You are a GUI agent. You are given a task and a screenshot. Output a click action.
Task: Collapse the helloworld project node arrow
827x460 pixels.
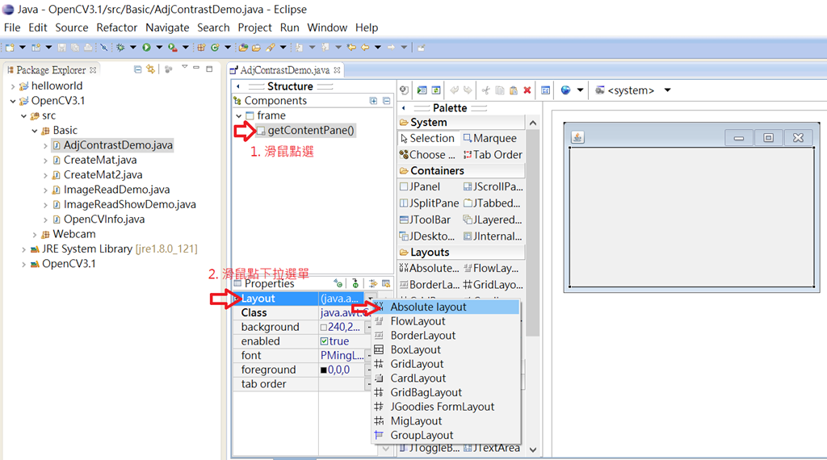[13, 86]
